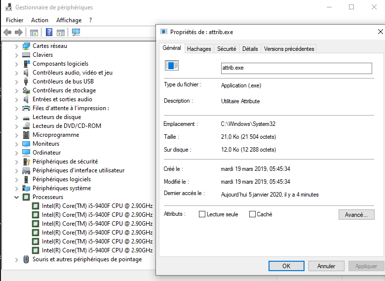Click the Claviers keyboard icon
The width and height of the screenshot is (385, 281).
[26, 55]
